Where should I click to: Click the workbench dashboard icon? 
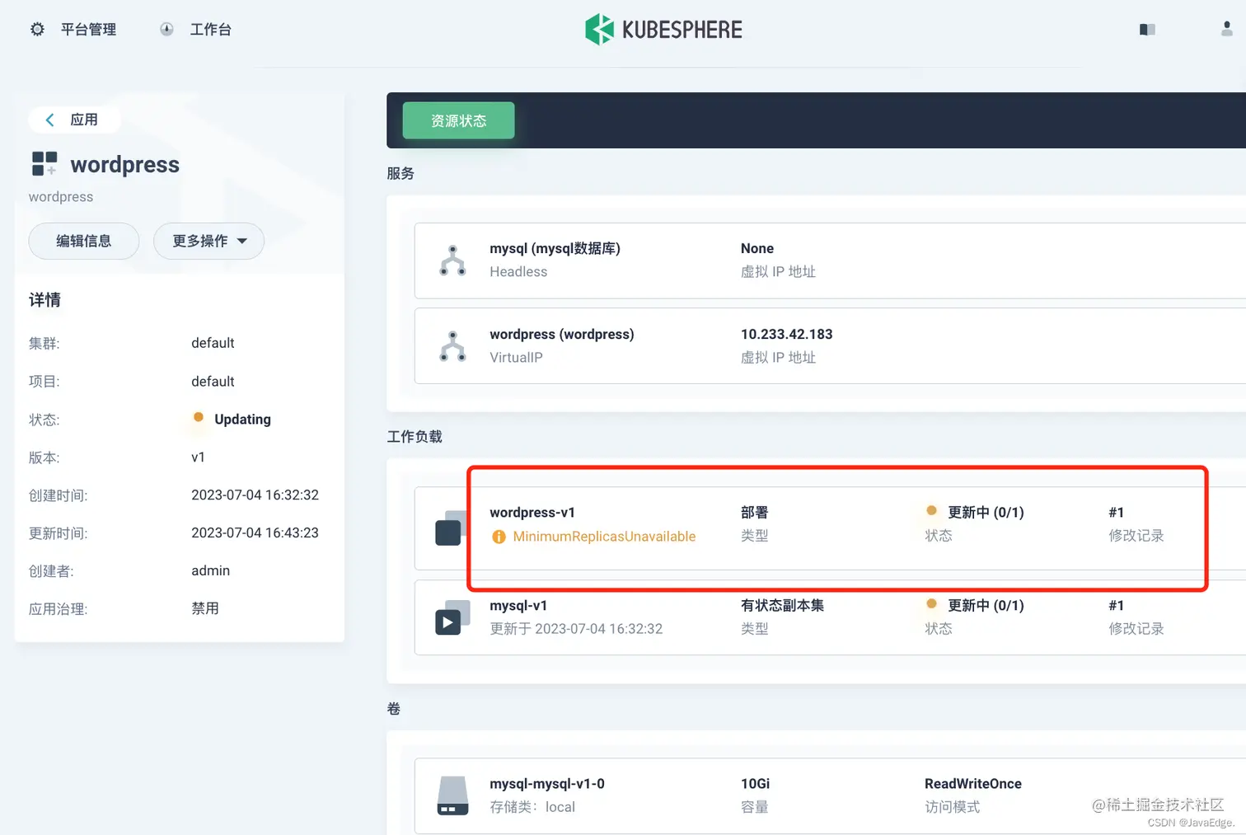coord(166,30)
